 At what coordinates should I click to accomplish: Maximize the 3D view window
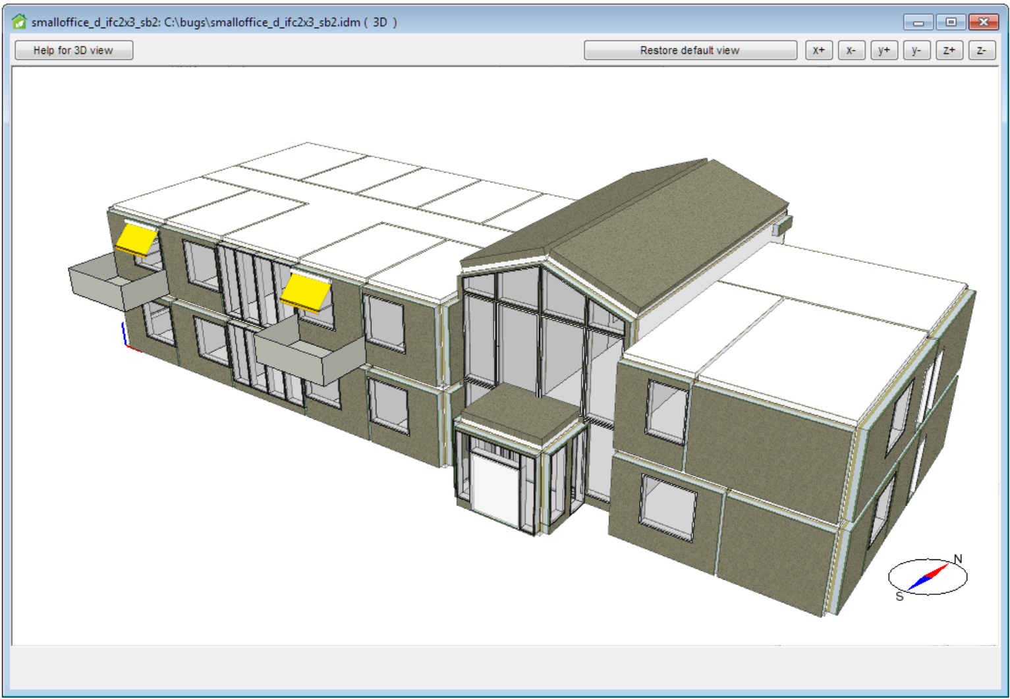[951, 22]
